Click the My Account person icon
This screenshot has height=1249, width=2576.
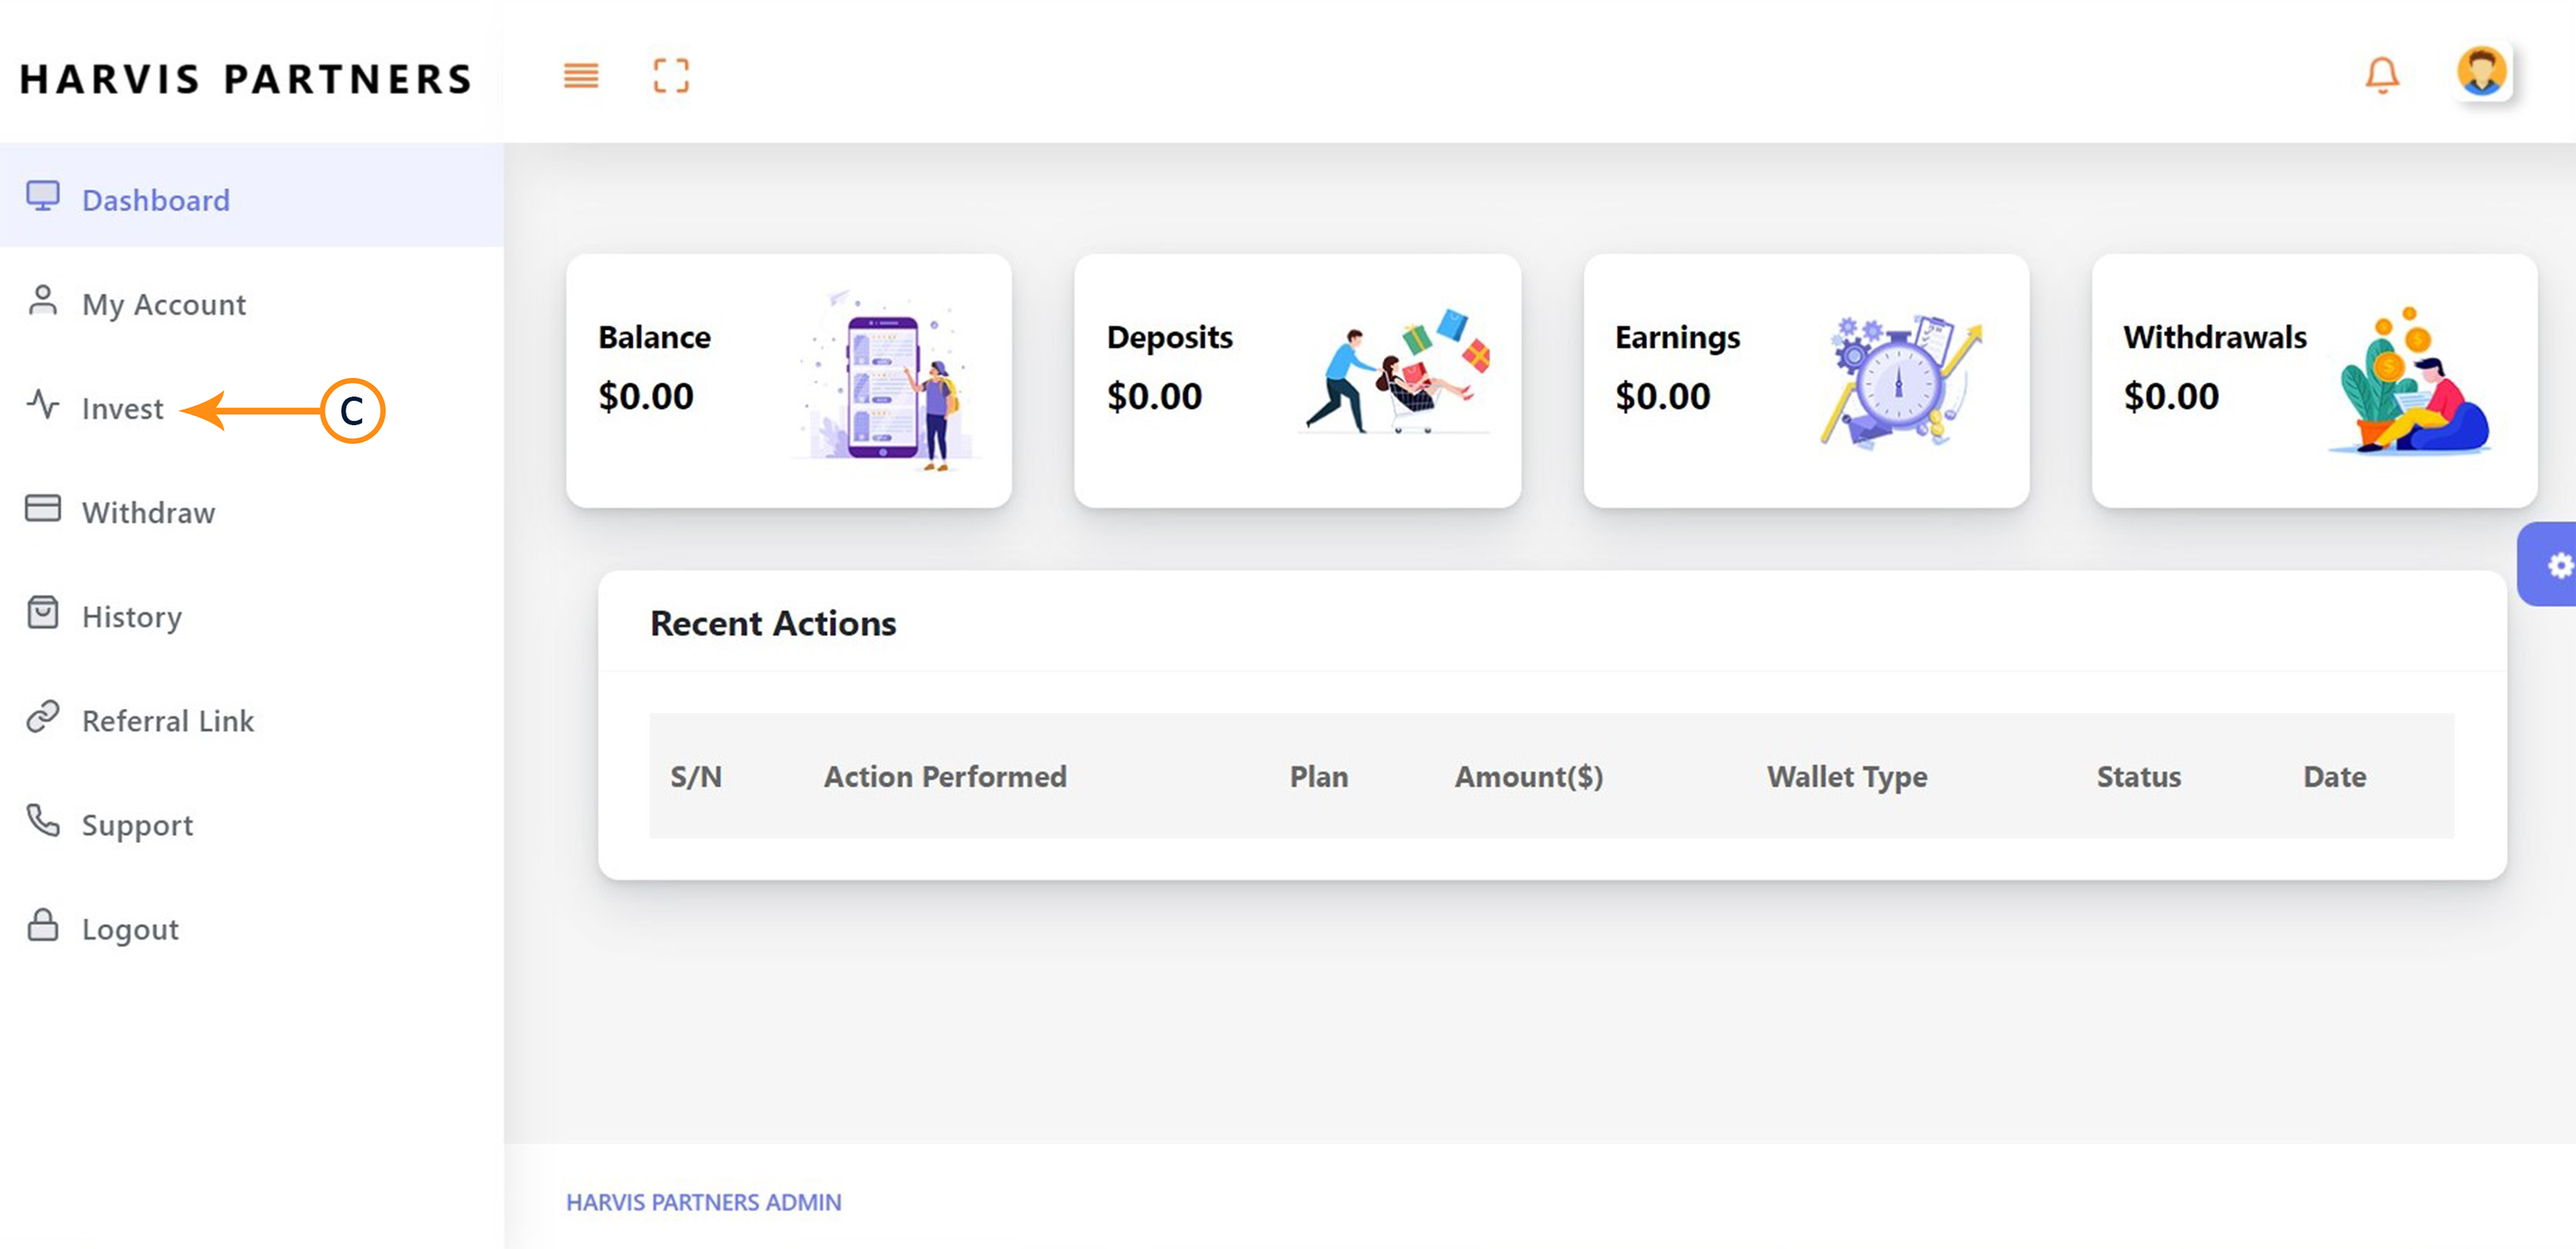point(43,300)
